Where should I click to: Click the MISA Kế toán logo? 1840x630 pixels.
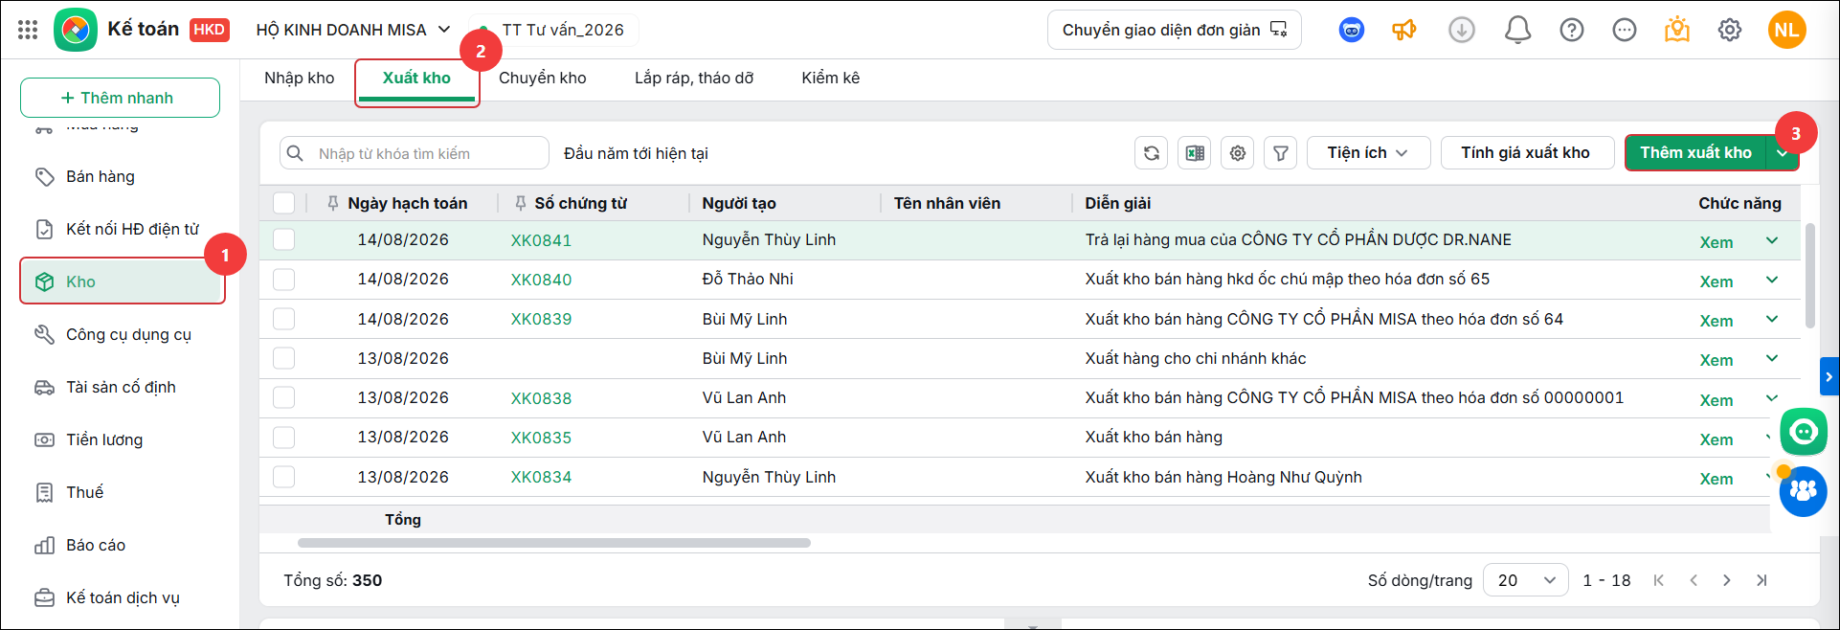coord(76,30)
